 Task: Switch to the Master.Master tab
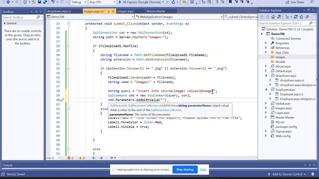[156, 11]
